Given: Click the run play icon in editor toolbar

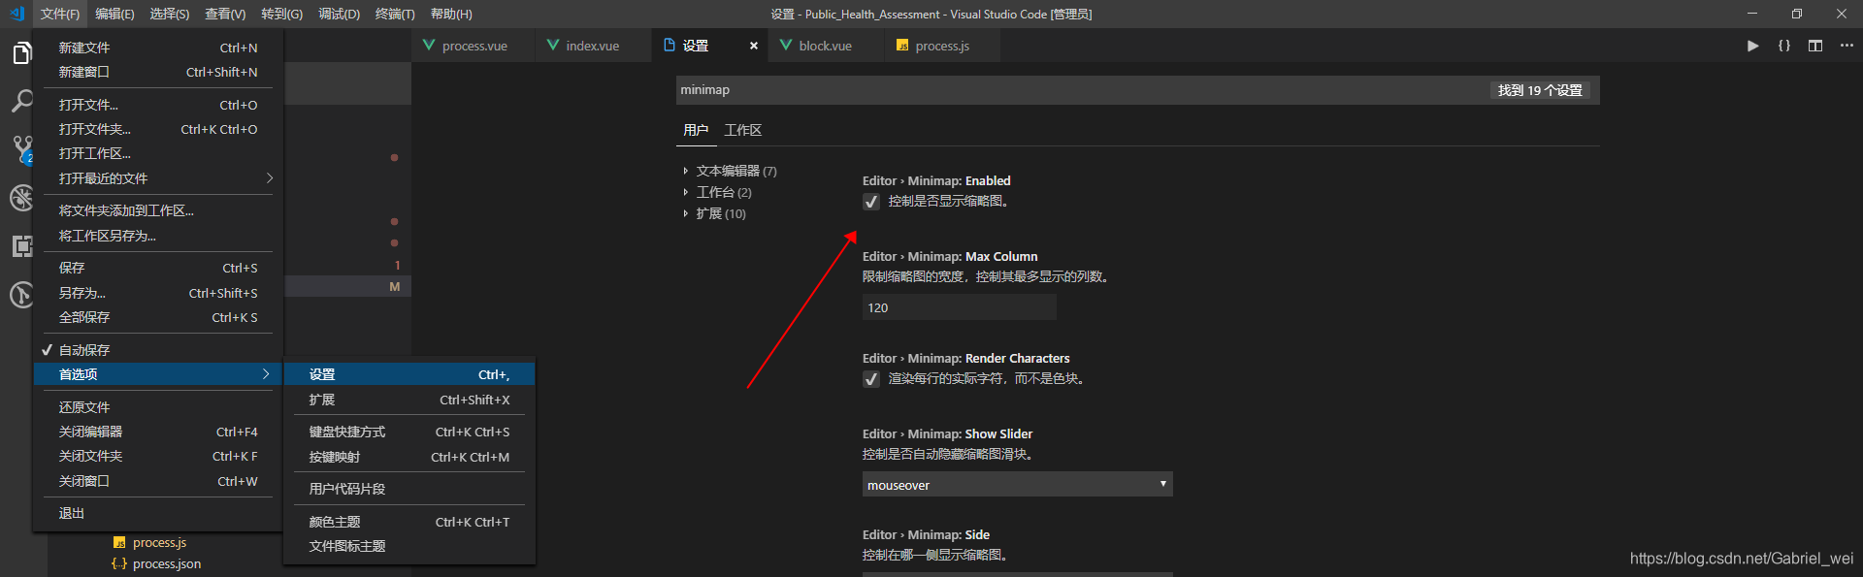Looking at the screenshot, I should [1752, 46].
